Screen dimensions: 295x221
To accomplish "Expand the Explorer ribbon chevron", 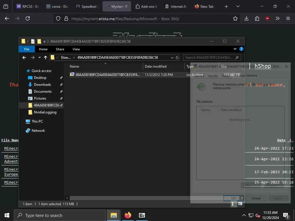I will pyautogui.click(x=235, y=49).
